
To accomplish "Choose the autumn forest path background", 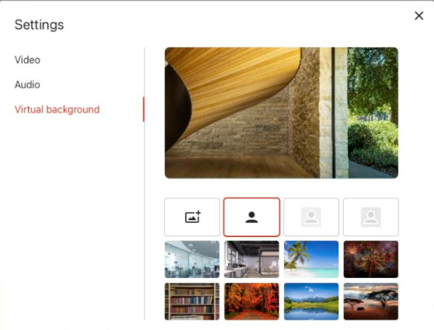I will pos(252,301).
